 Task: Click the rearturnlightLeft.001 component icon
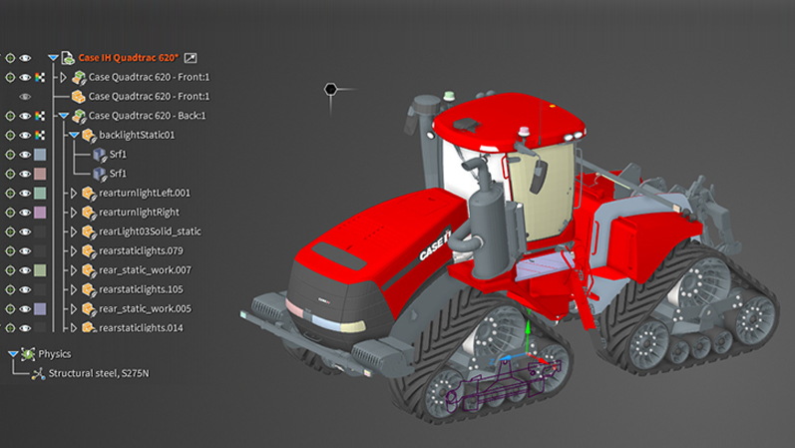[x=89, y=193]
